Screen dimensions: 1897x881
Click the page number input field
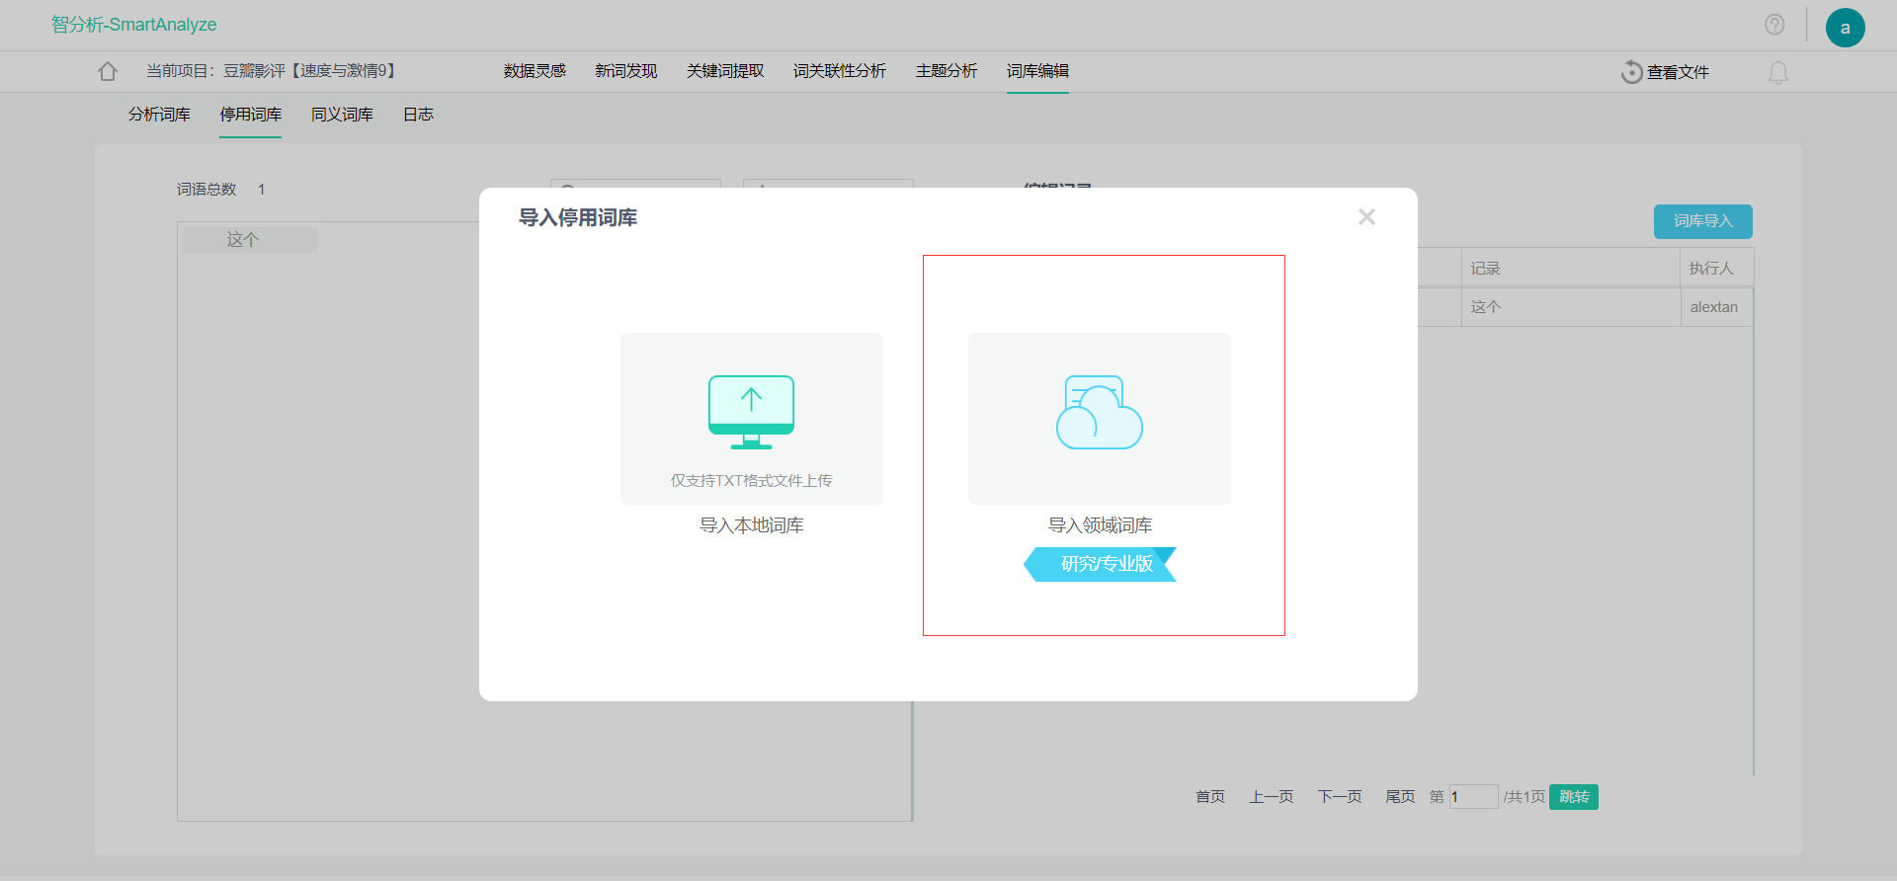(1473, 797)
